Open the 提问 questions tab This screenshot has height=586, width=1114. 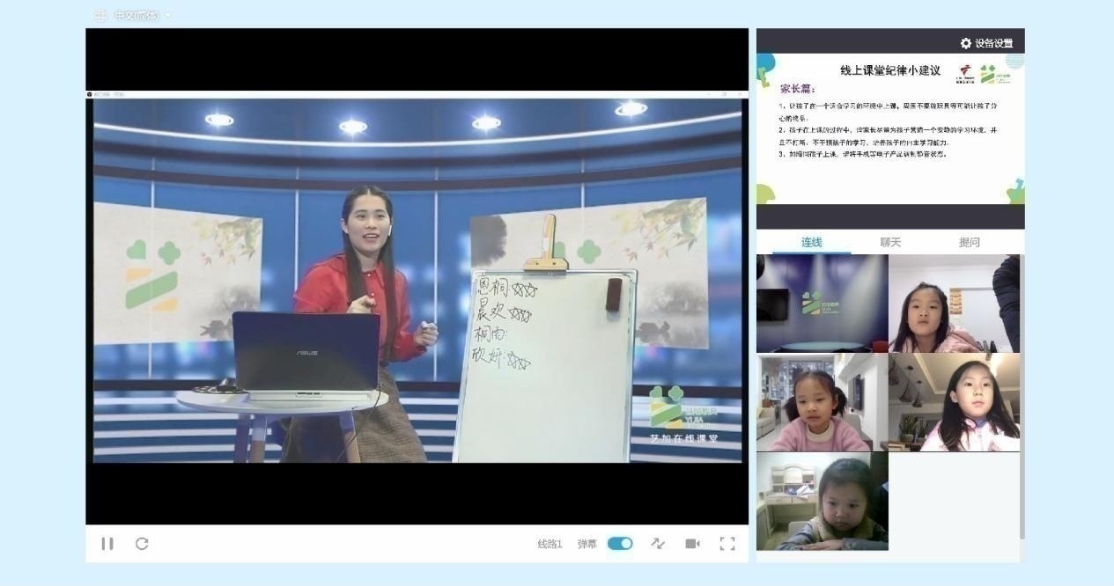[969, 242]
